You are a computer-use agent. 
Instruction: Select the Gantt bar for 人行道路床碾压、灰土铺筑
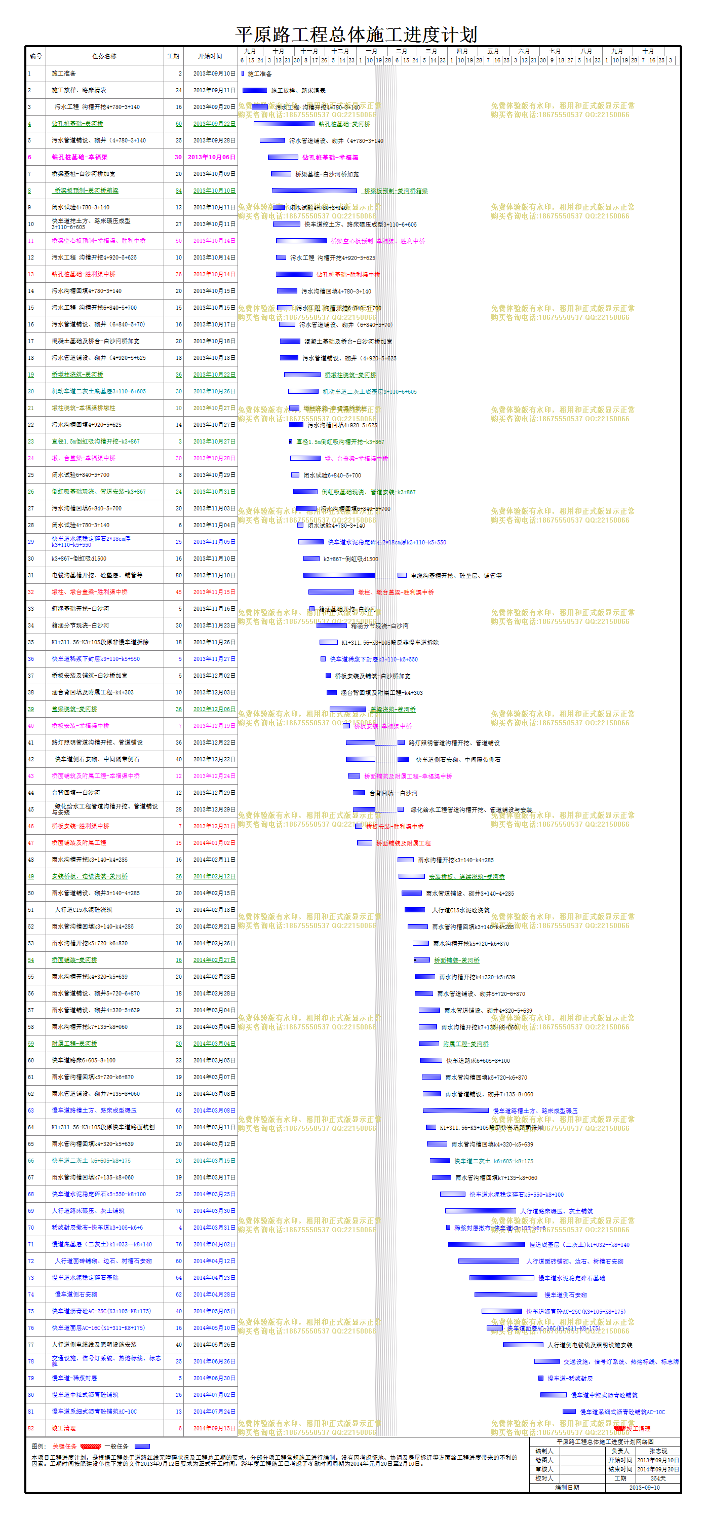481,1211
